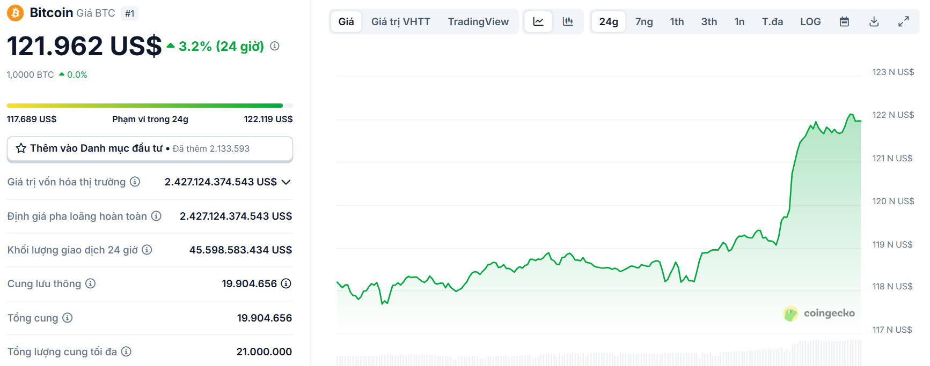
Task: Click the fully diluted valuation 2.427.124.374.543 US$
Action: pyautogui.click(x=236, y=216)
